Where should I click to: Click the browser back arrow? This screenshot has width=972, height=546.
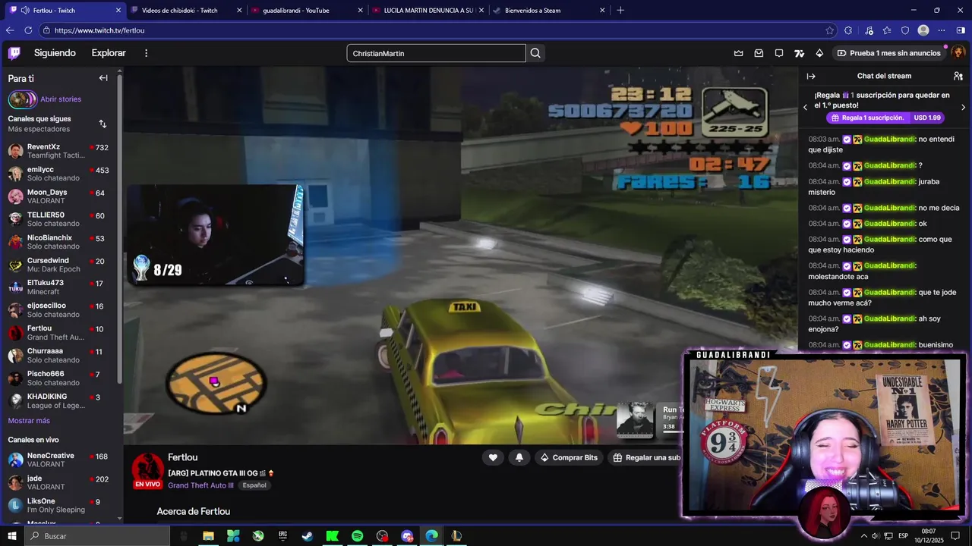10,30
